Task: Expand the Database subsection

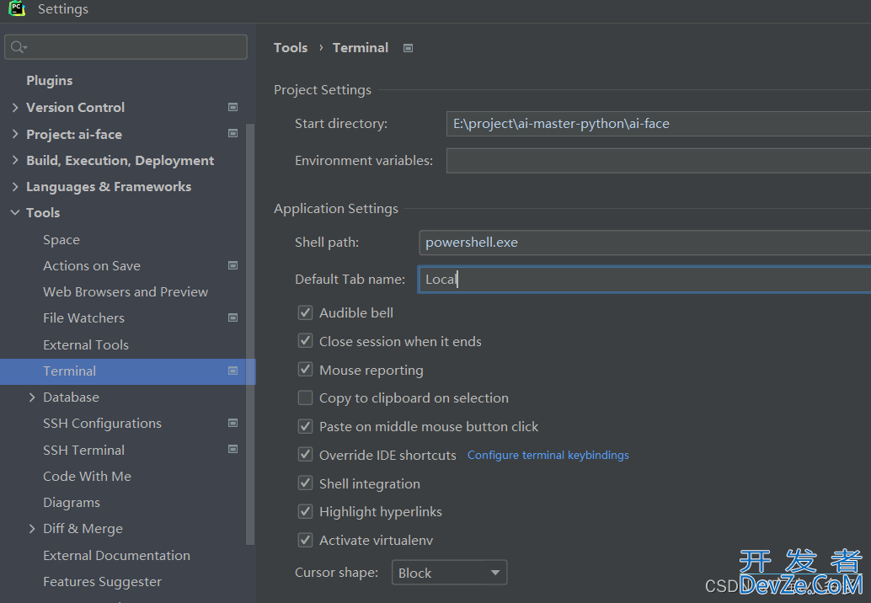Action: click(32, 397)
